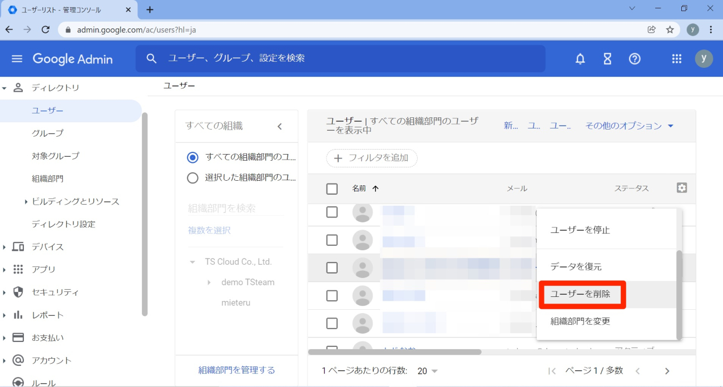Choose ユーザーを削除 from the menu
723x387 pixels.
point(580,295)
